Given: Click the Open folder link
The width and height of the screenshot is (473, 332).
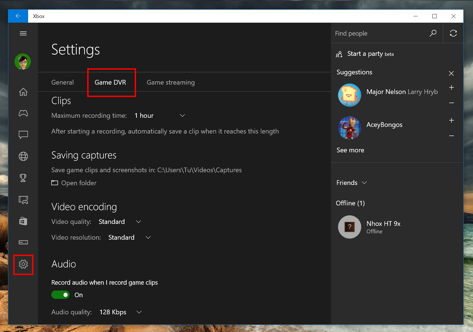Looking at the screenshot, I should [79, 183].
